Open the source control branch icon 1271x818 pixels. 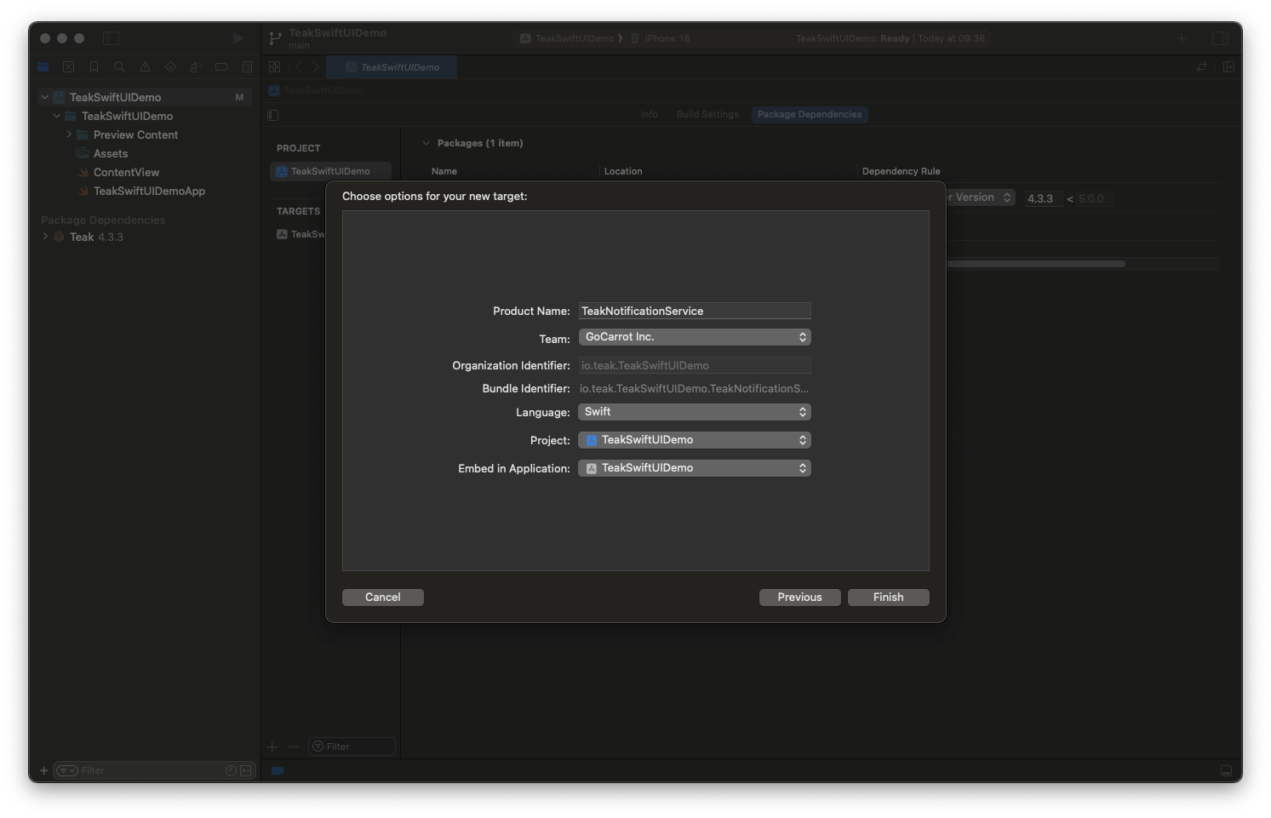click(x=275, y=38)
